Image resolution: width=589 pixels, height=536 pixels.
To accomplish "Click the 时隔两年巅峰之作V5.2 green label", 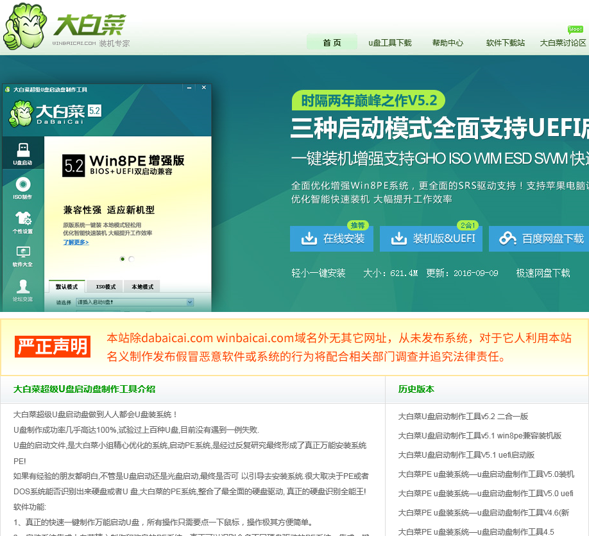I will (x=368, y=100).
